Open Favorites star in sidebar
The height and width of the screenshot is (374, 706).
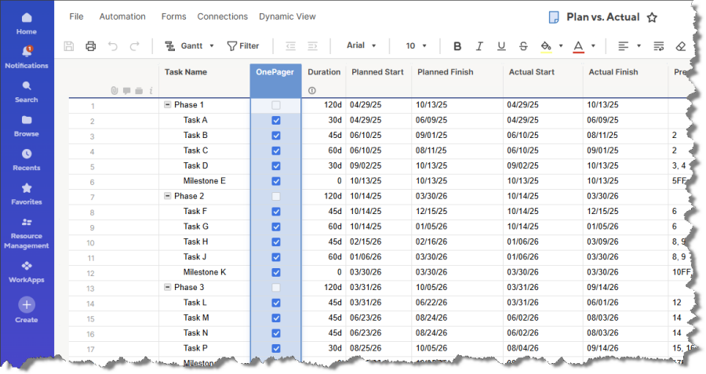(27, 188)
